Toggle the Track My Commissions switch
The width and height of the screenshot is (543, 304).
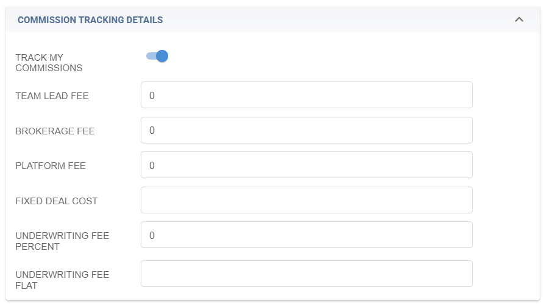click(x=157, y=57)
